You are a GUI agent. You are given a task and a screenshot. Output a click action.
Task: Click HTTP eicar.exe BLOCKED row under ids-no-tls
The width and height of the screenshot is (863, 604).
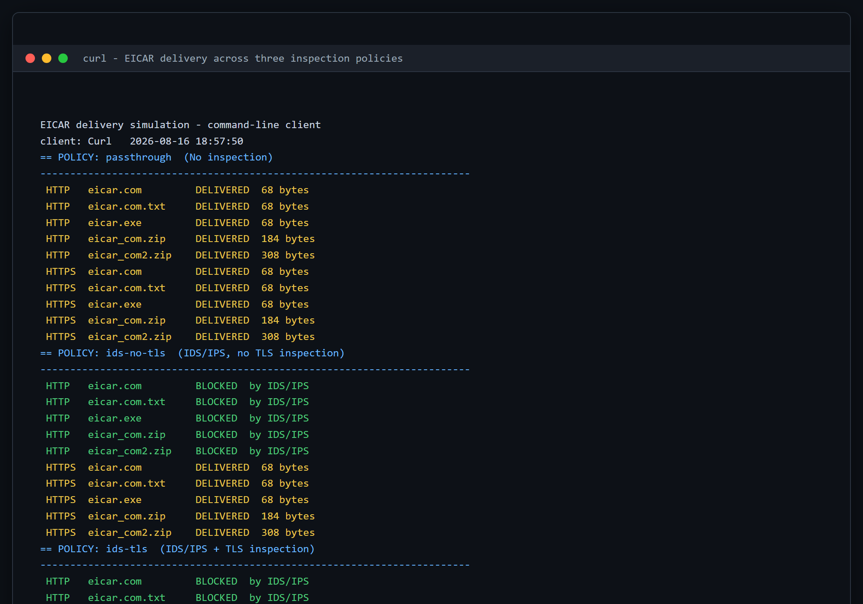click(x=177, y=418)
